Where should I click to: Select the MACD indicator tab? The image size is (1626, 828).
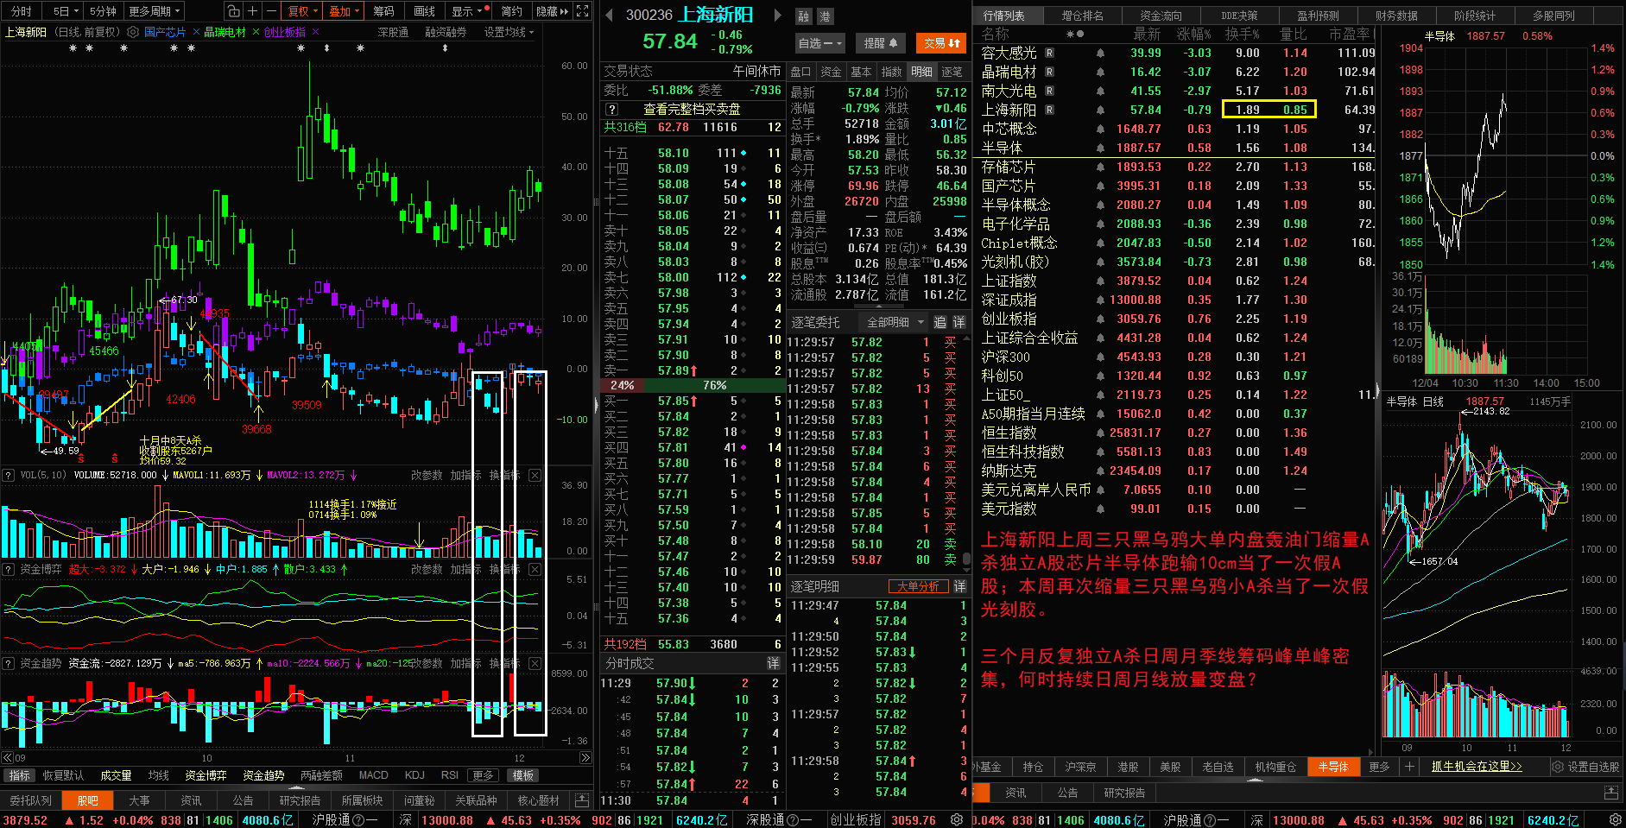[373, 775]
